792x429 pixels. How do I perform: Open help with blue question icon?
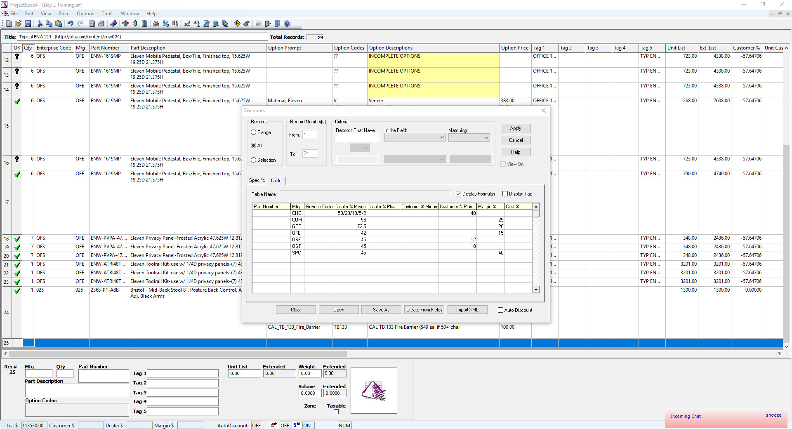(288, 24)
